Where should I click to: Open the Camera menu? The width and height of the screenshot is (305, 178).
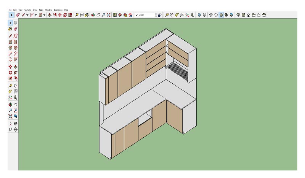27,10
